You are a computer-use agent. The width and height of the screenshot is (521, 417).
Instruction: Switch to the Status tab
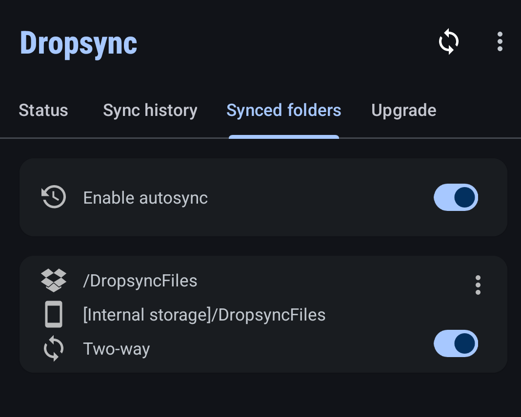pos(43,111)
